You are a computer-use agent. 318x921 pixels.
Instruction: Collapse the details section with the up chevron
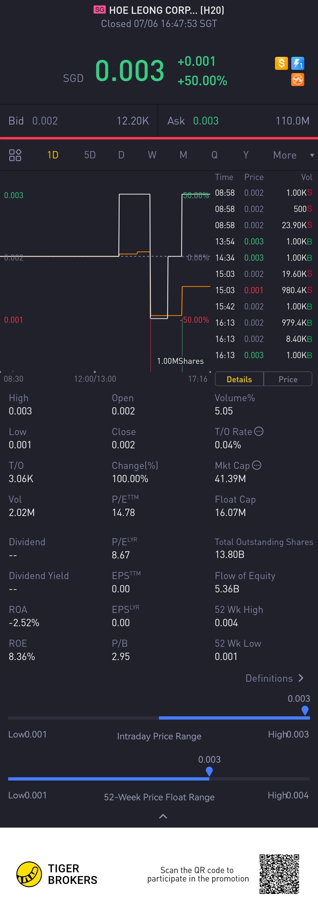pyautogui.click(x=163, y=816)
